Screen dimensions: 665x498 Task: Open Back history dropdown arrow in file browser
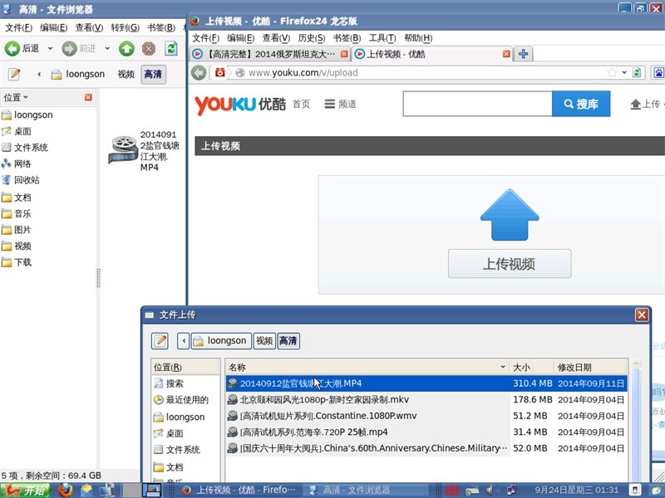coord(50,49)
